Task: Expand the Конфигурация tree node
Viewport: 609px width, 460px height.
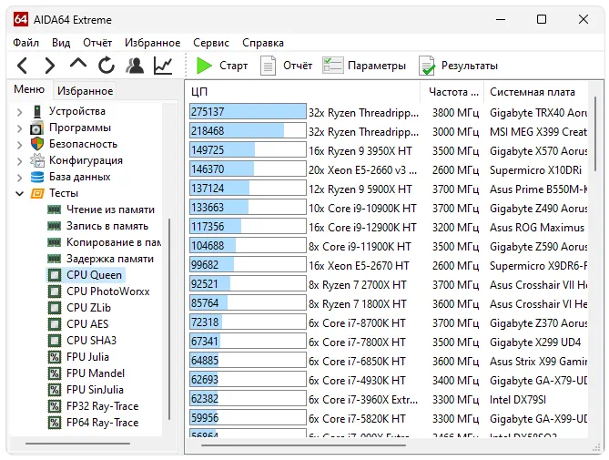Action: click(19, 161)
